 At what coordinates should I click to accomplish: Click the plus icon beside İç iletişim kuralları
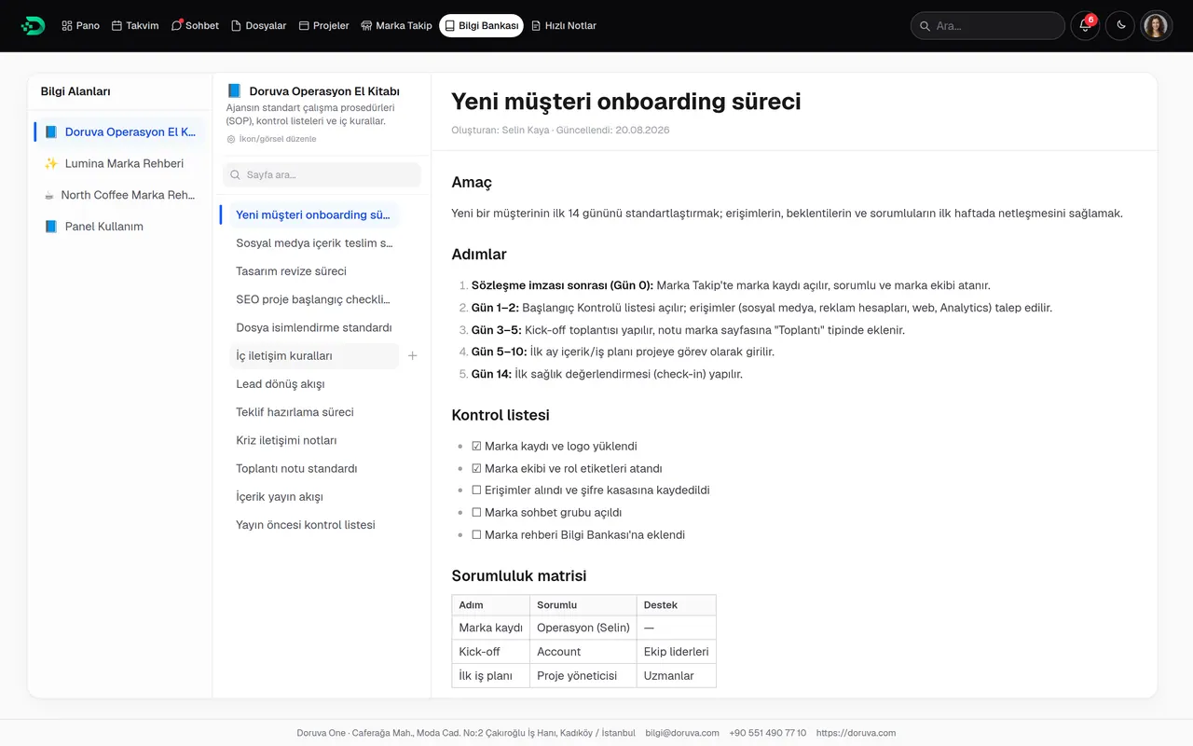[x=413, y=355]
